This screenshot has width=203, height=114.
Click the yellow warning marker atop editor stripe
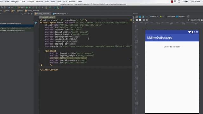tap(131, 20)
